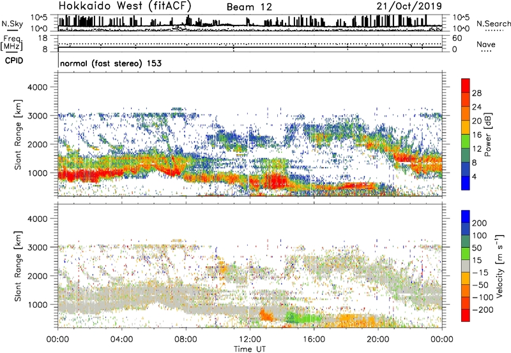
Task: Click the red -200 Velocity colorbar segment
Action: (x=466, y=315)
